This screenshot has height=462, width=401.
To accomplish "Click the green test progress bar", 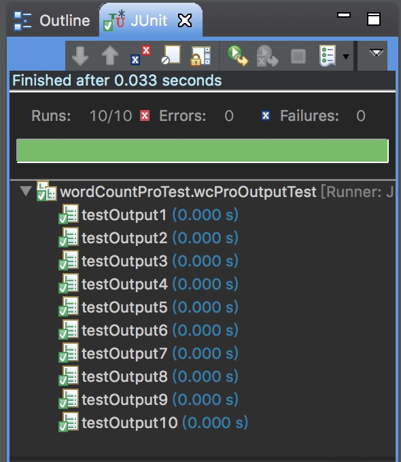I will [203, 151].
